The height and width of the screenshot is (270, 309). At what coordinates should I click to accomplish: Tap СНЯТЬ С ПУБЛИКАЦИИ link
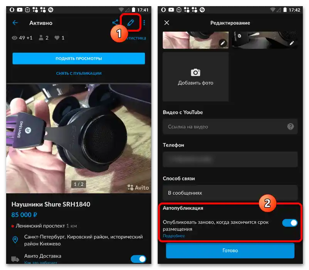(79, 73)
